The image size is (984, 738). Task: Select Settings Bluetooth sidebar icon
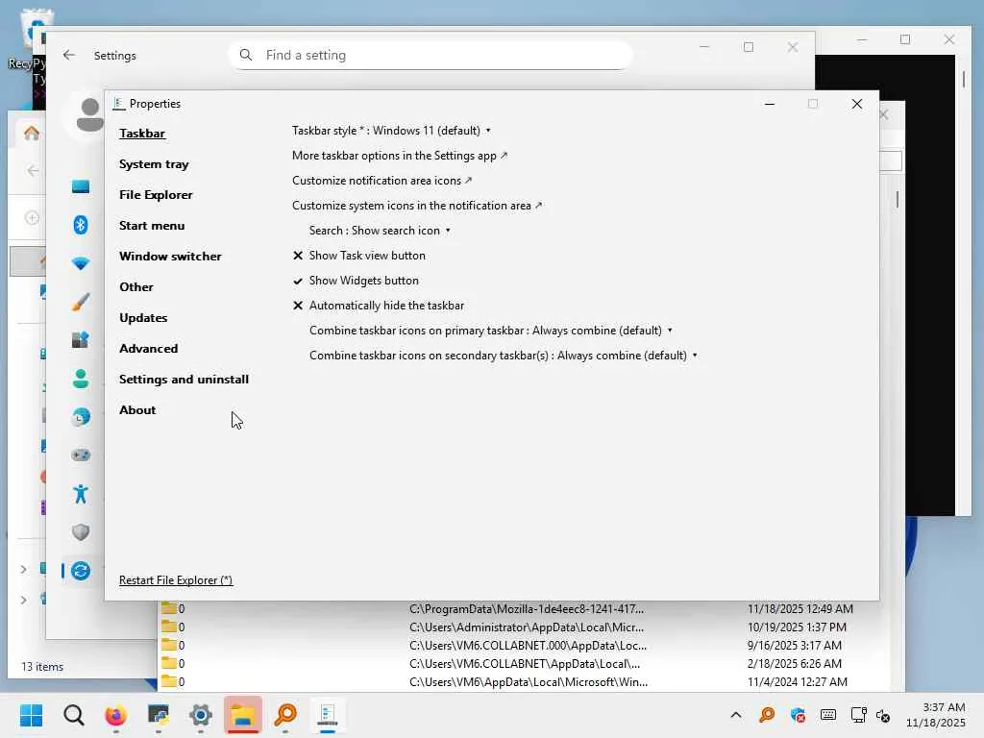(81, 225)
